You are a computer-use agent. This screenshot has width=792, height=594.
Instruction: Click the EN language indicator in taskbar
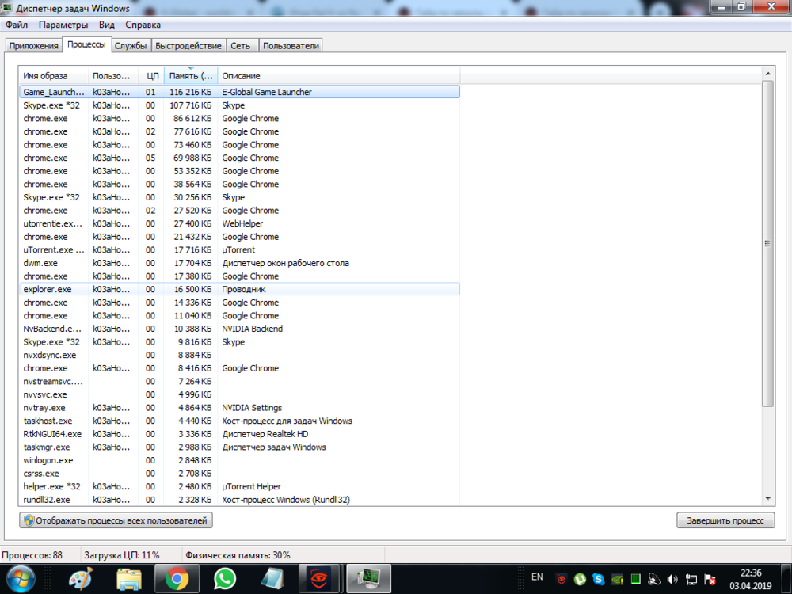(x=537, y=577)
